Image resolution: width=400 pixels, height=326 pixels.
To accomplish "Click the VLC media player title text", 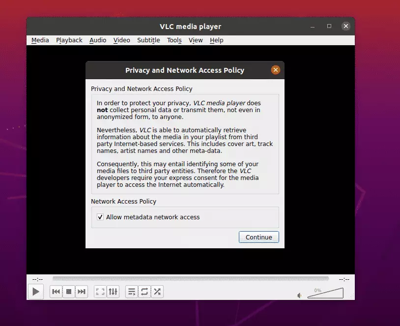I will 191,27.
